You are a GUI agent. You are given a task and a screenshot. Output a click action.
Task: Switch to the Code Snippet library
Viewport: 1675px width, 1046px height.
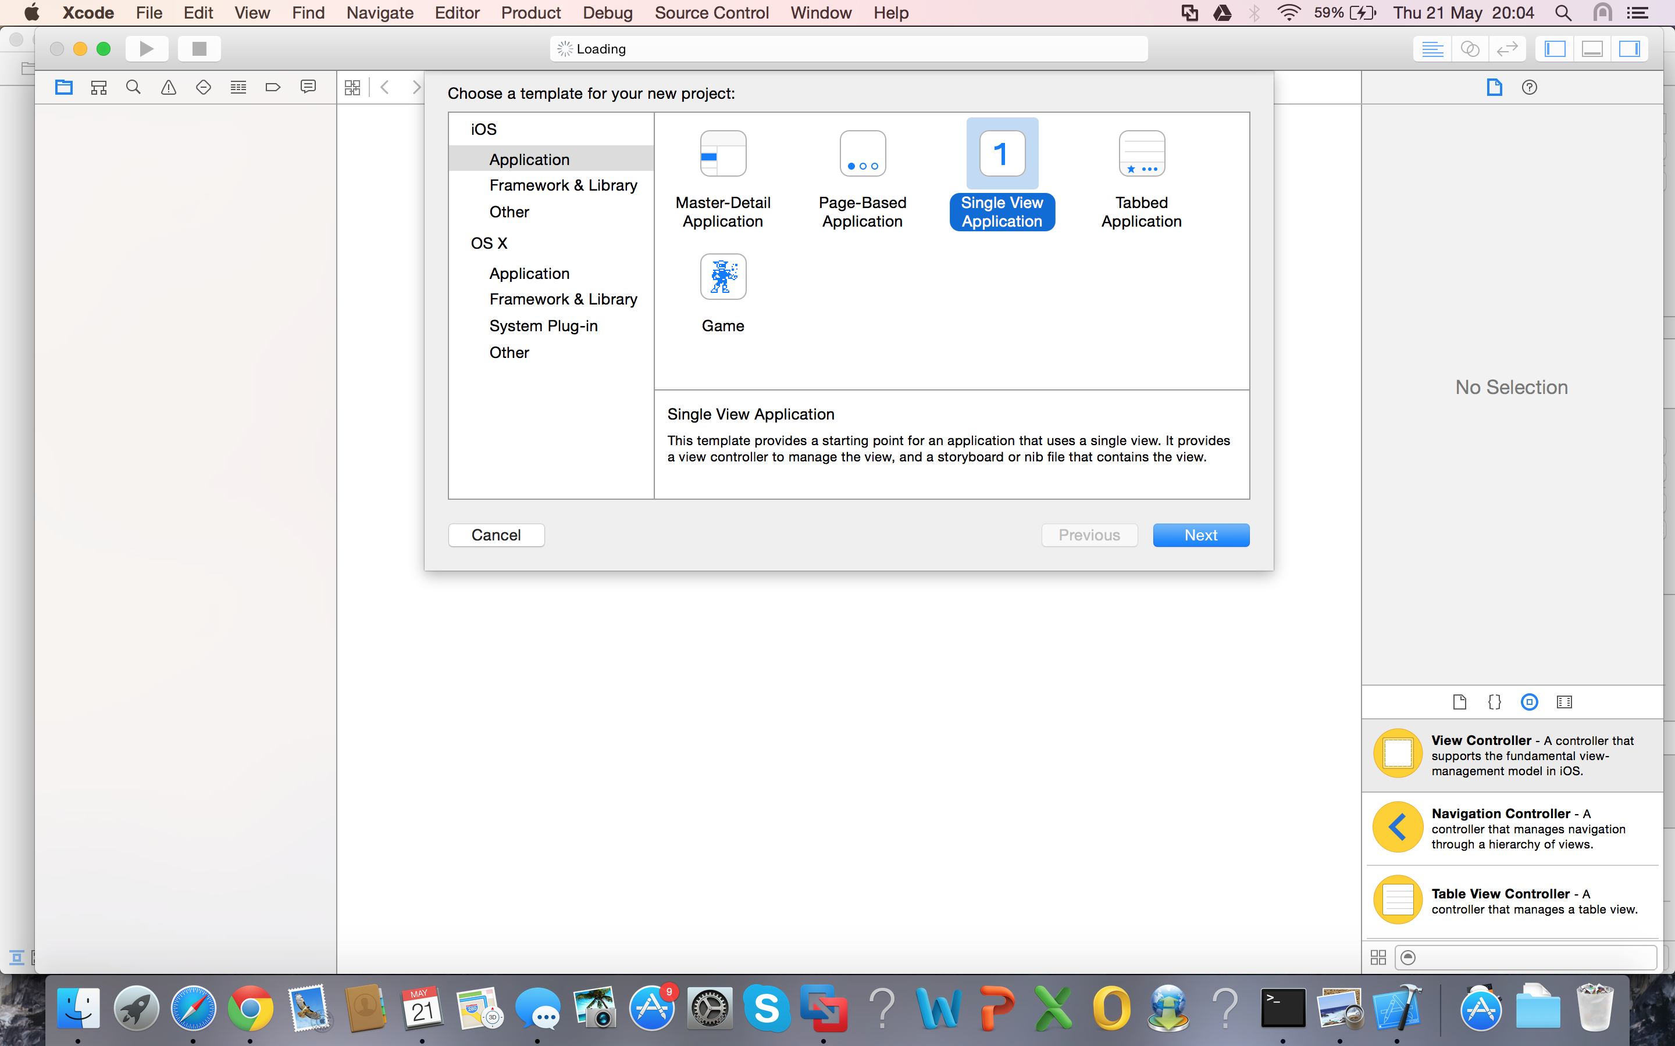pyautogui.click(x=1494, y=702)
